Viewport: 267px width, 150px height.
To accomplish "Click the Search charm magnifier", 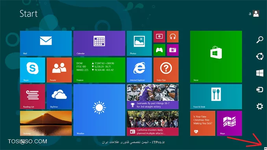I will (x=260, y=40).
